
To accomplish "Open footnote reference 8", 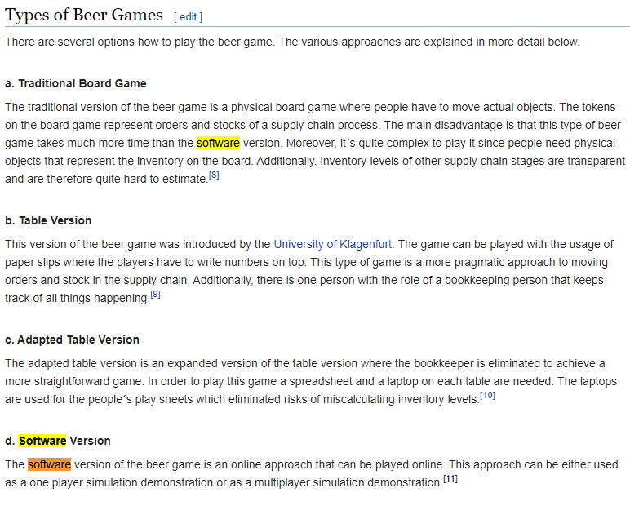I will 214,175.
